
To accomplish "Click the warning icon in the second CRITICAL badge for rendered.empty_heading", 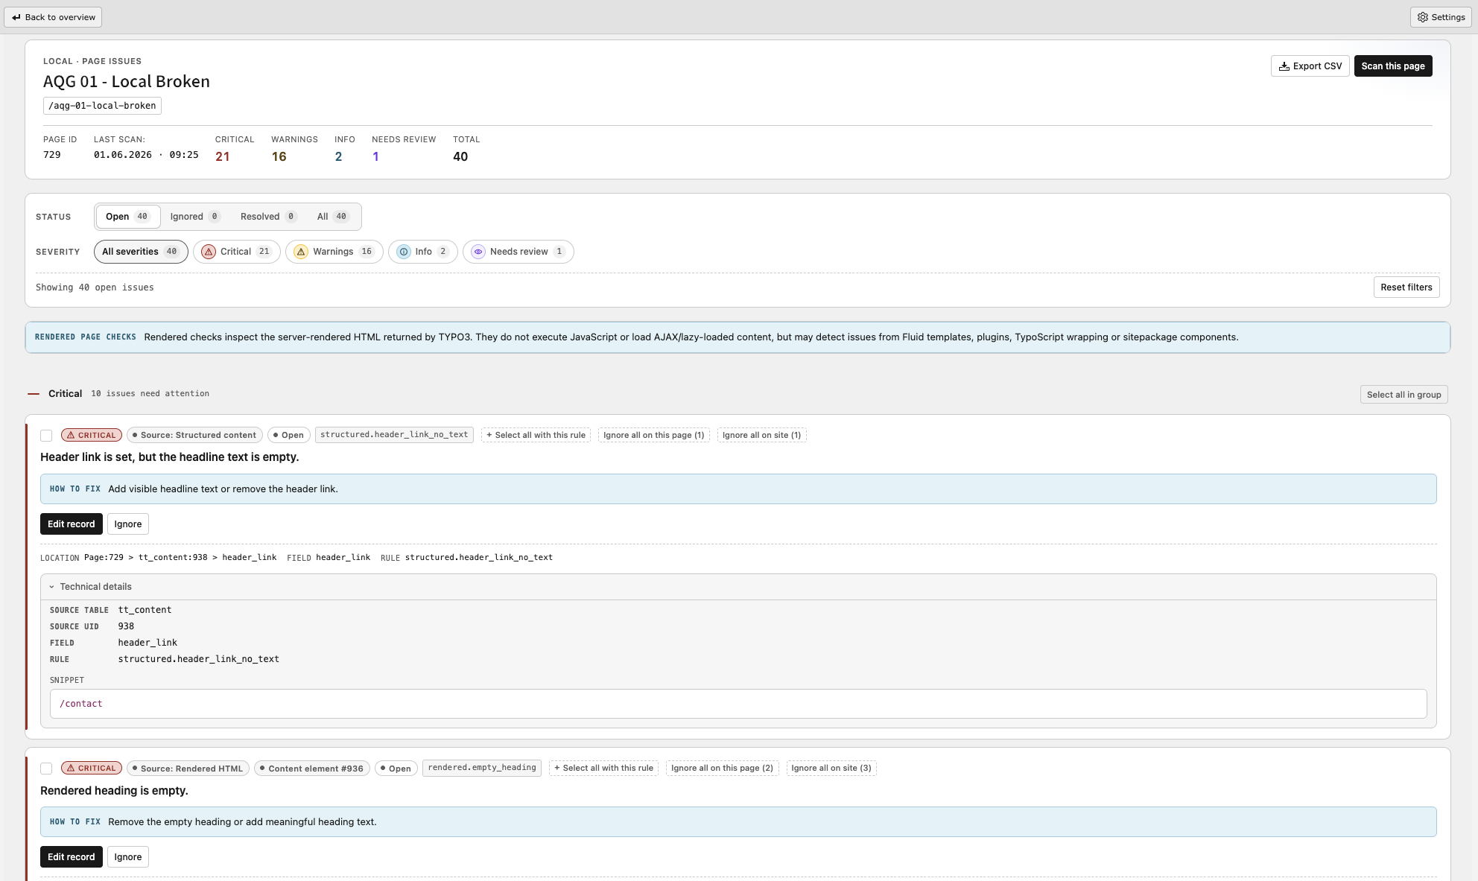I will point(71,768).
